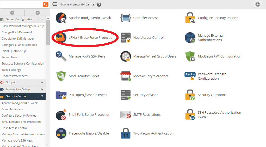Click the sidebar scrollbar up arrow

pos(48,18)
